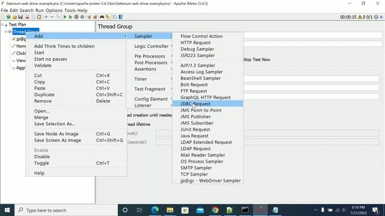Click the Clear All brooms icon
The width and height of the screenshot is (385, 216).
tap(95, 17)
